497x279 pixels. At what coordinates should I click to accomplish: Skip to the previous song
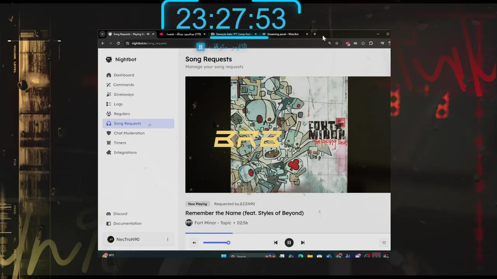[x=276, y=243]
